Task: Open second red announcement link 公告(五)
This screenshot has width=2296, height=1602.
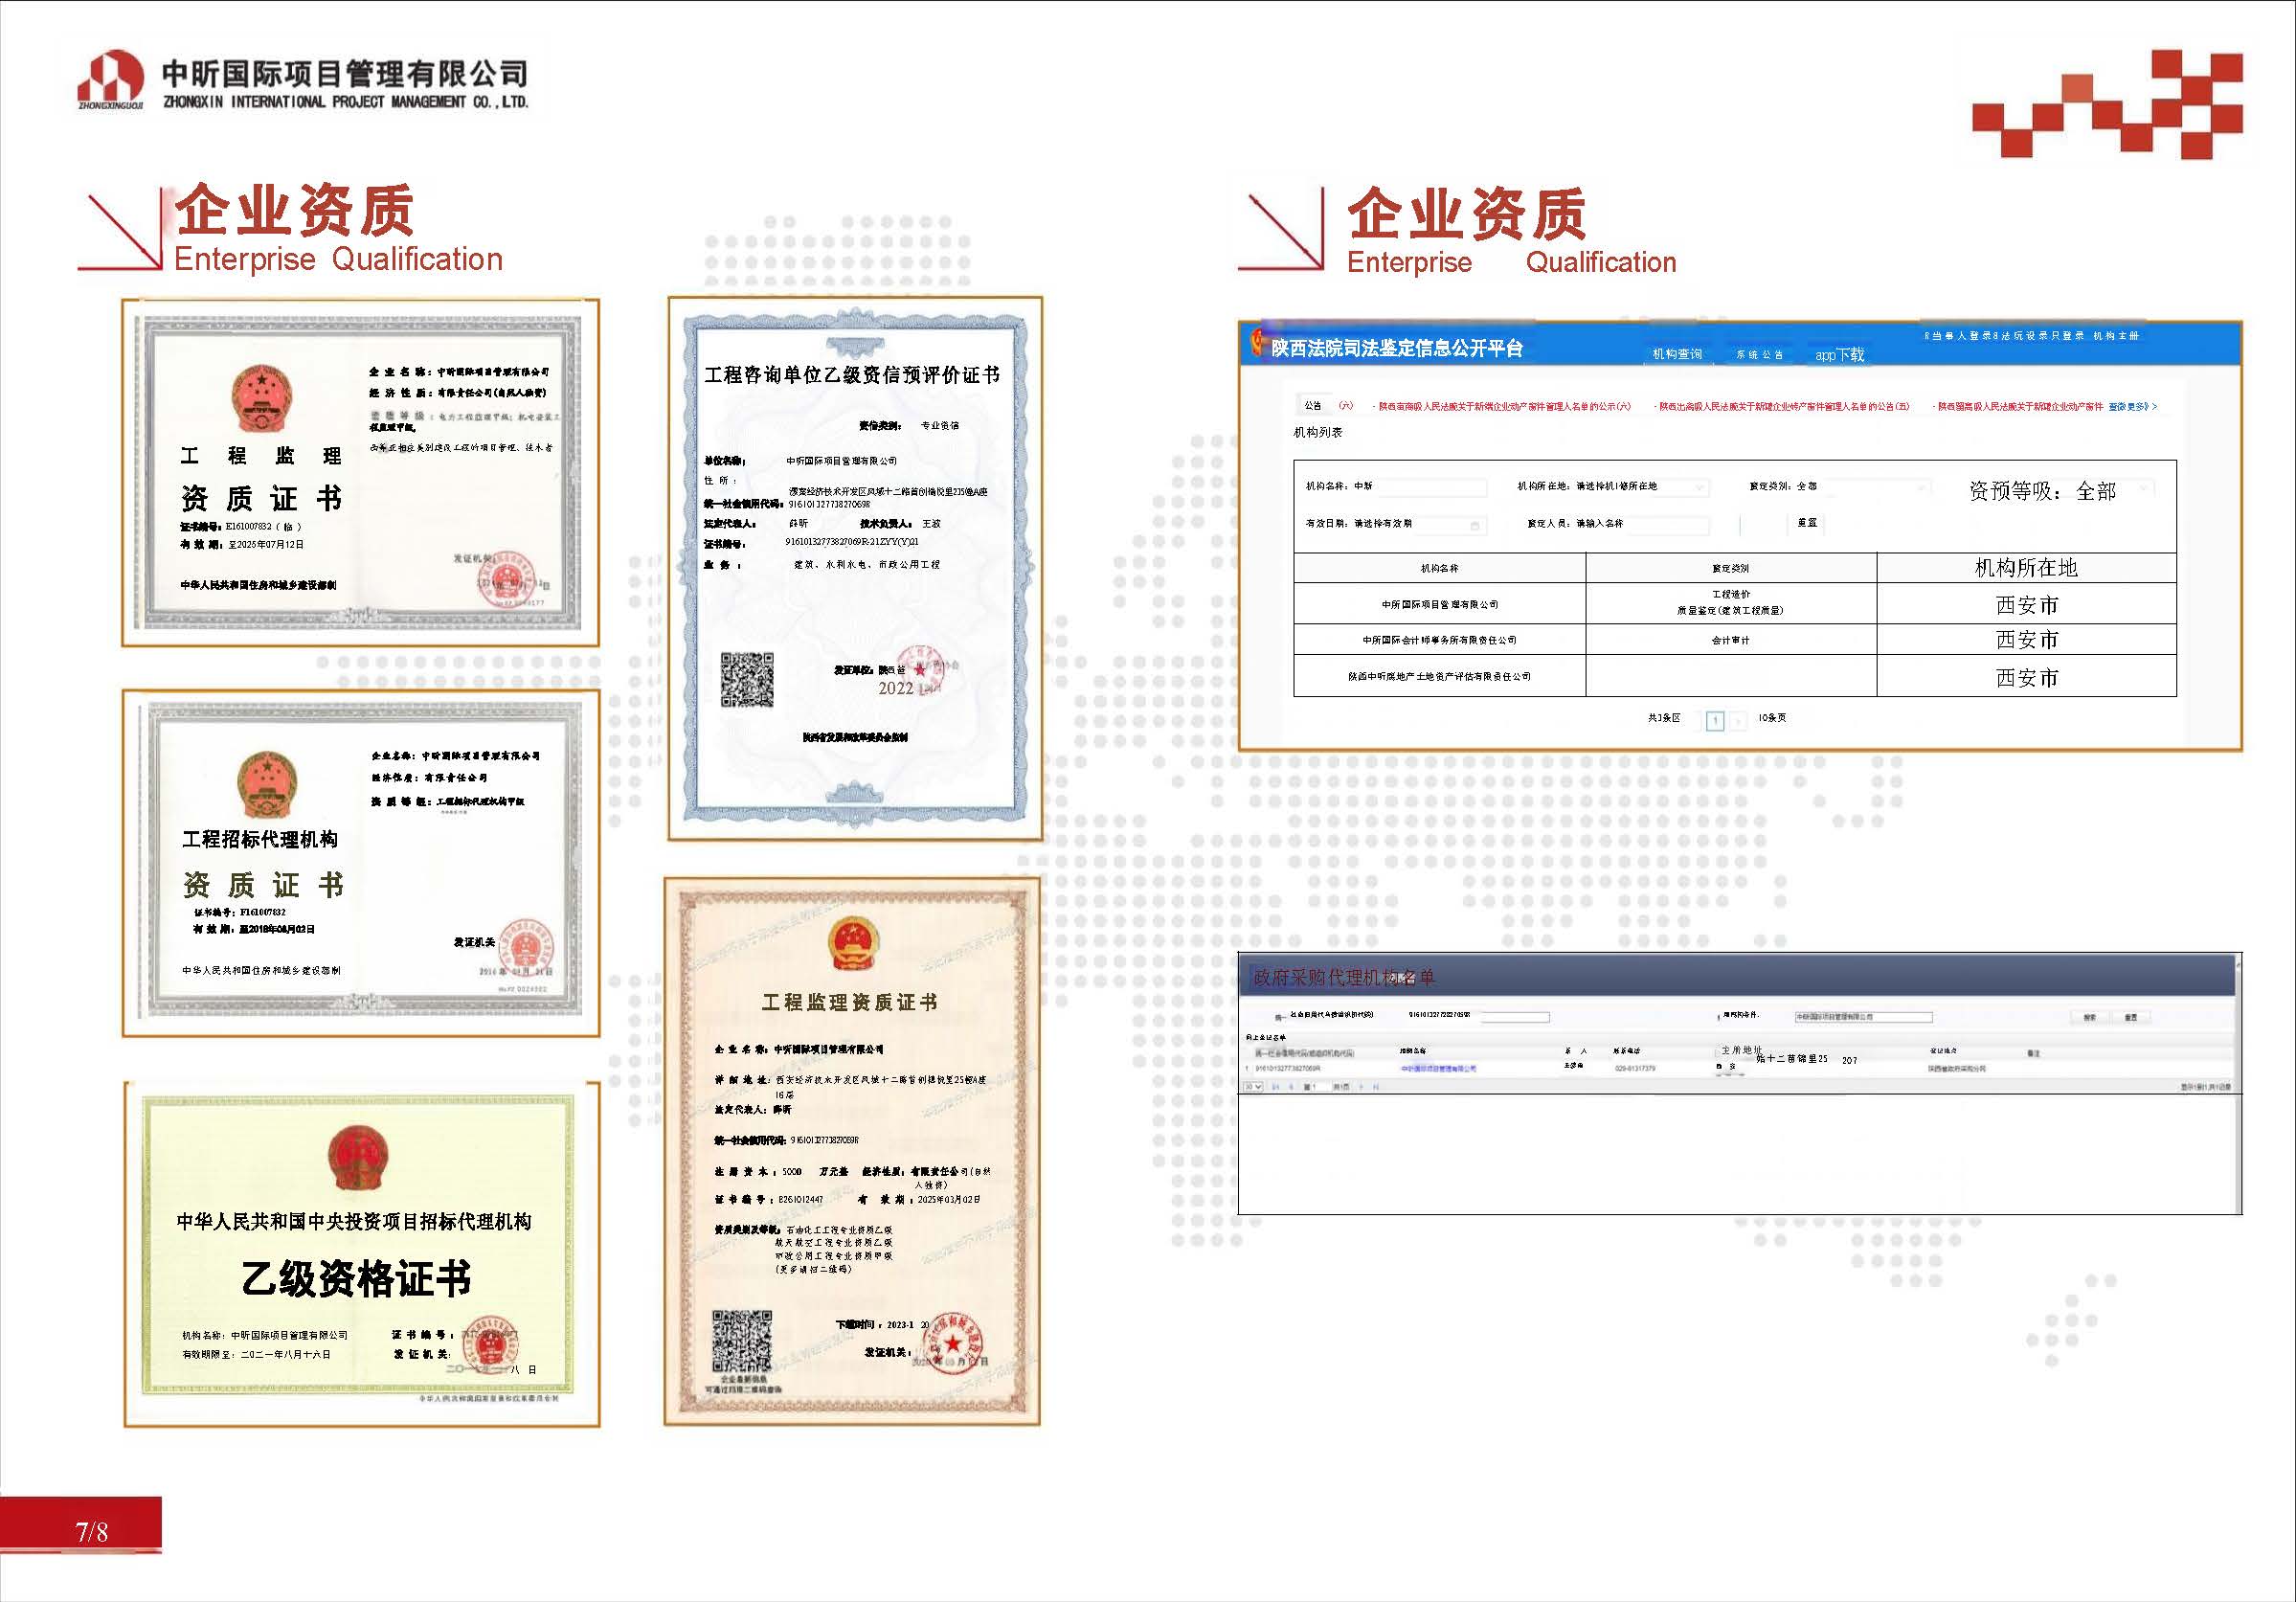Action: pyautogui.click(x=1784, y=407)
